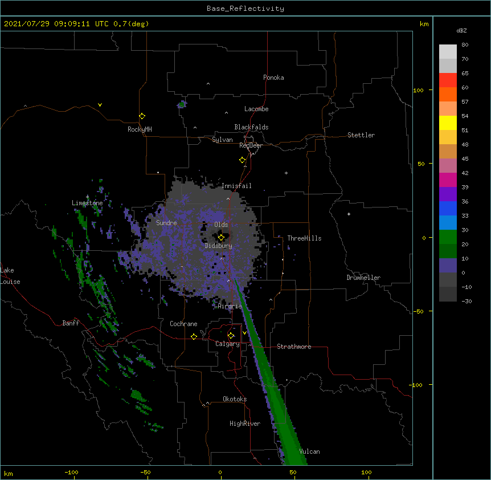Select the RedDeer label
The height and width of the screenshot is (480, 491).
[x=251, y=145]
